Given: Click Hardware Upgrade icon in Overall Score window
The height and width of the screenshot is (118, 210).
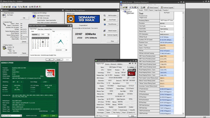Looking at the screenshot, I should (104, 35).
